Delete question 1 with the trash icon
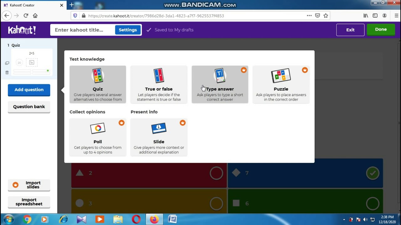This screenshot has height=225, width=401. (7, 72)
